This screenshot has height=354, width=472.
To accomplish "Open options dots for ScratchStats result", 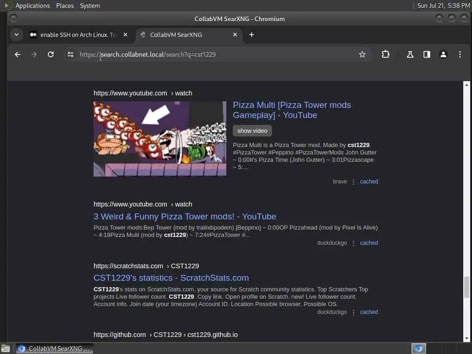I will pos(354,313).
